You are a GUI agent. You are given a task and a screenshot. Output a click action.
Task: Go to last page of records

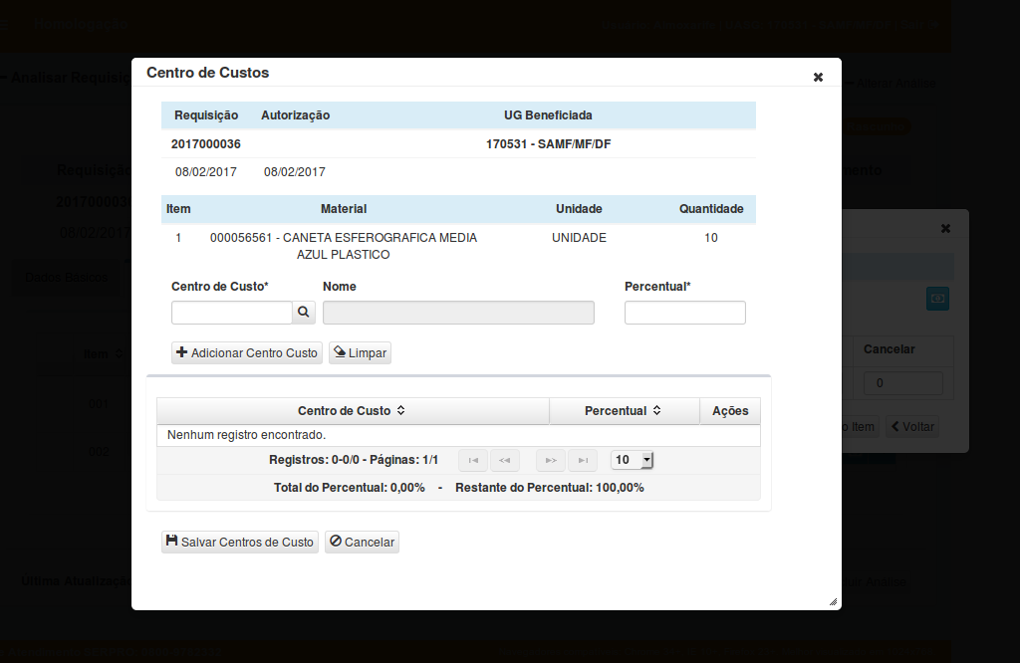(x=583, y=460)
